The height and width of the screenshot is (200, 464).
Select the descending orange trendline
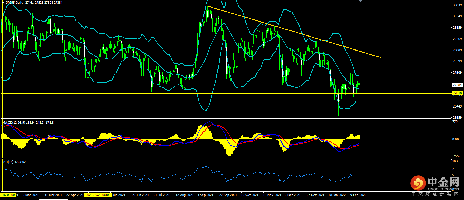click(x=294, y=31)
